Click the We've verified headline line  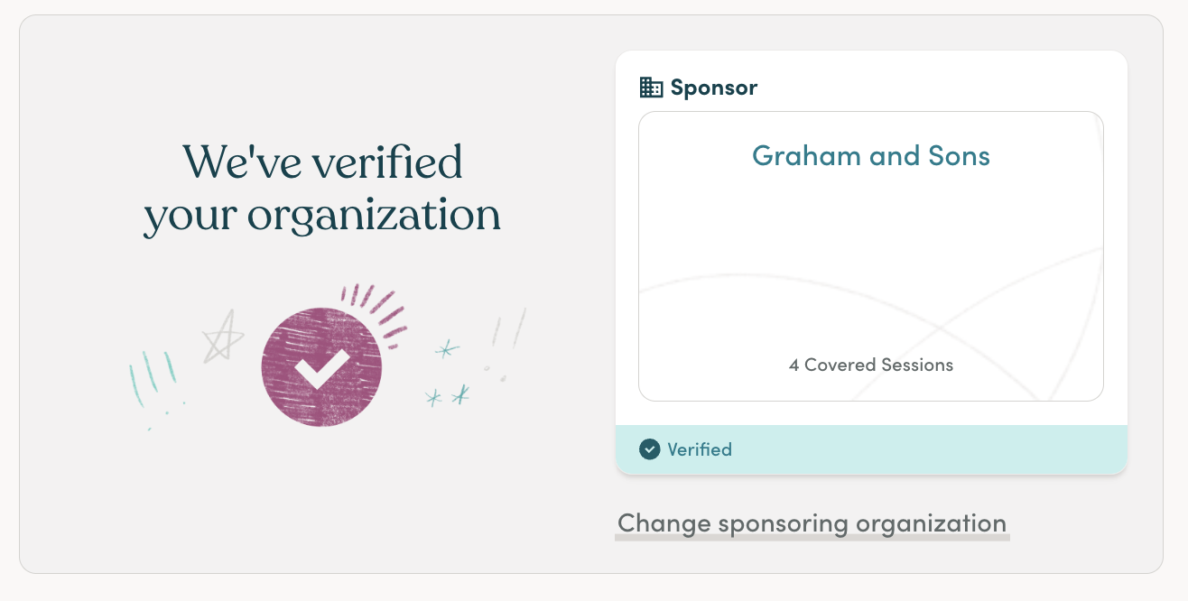coord(322,162)
